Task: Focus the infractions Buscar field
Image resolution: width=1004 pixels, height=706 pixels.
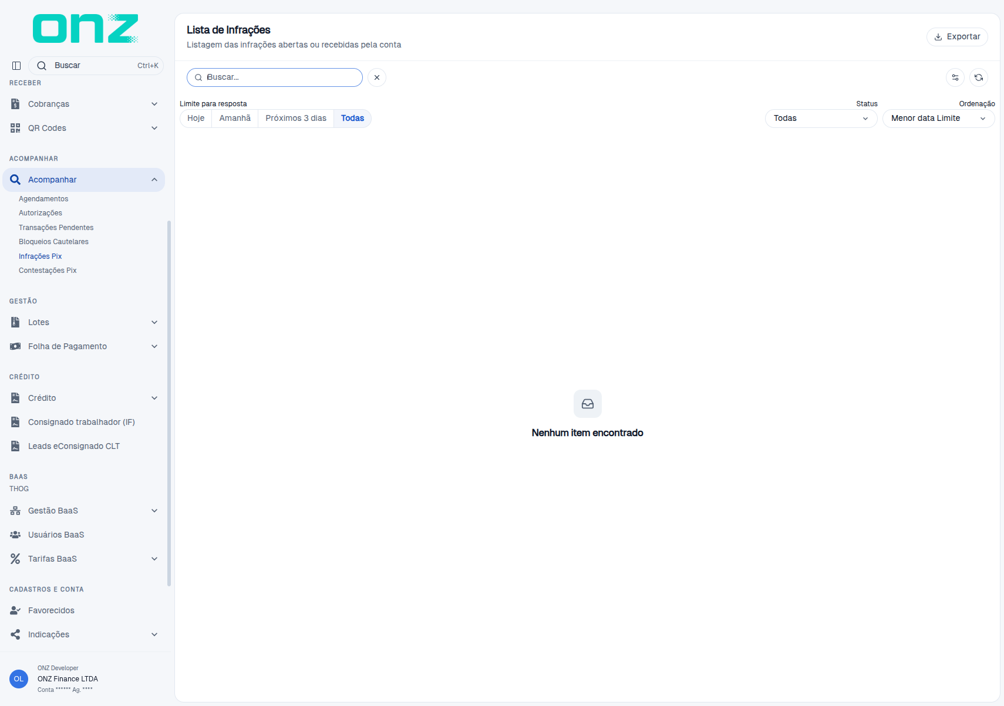Action: pos(275,77)
